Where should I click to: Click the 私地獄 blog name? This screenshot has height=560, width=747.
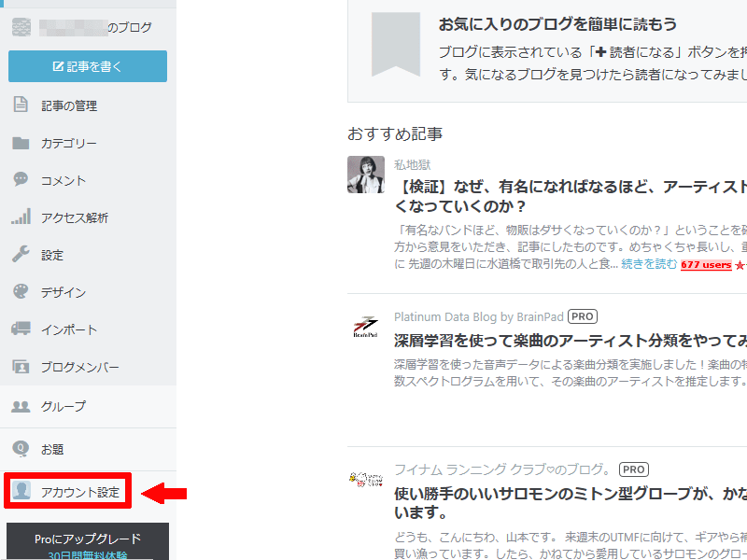click(x=412, y=165)
